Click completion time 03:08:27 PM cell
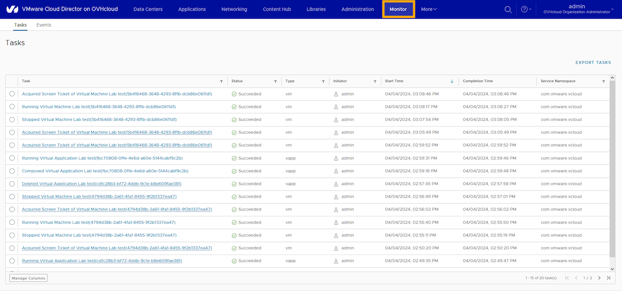This screenshot has width=622, height=291. tap(490, 107)
